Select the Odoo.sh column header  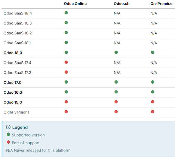(121, 4)
